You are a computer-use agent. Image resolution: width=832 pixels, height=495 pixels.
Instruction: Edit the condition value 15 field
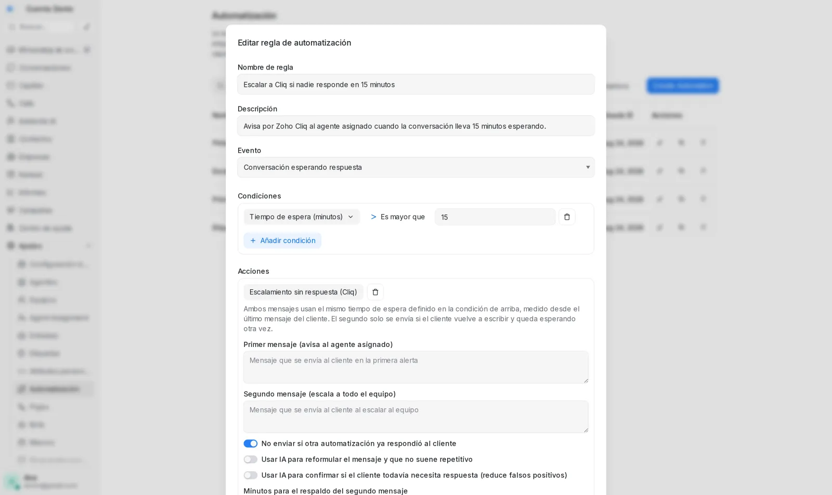(495, 217)
